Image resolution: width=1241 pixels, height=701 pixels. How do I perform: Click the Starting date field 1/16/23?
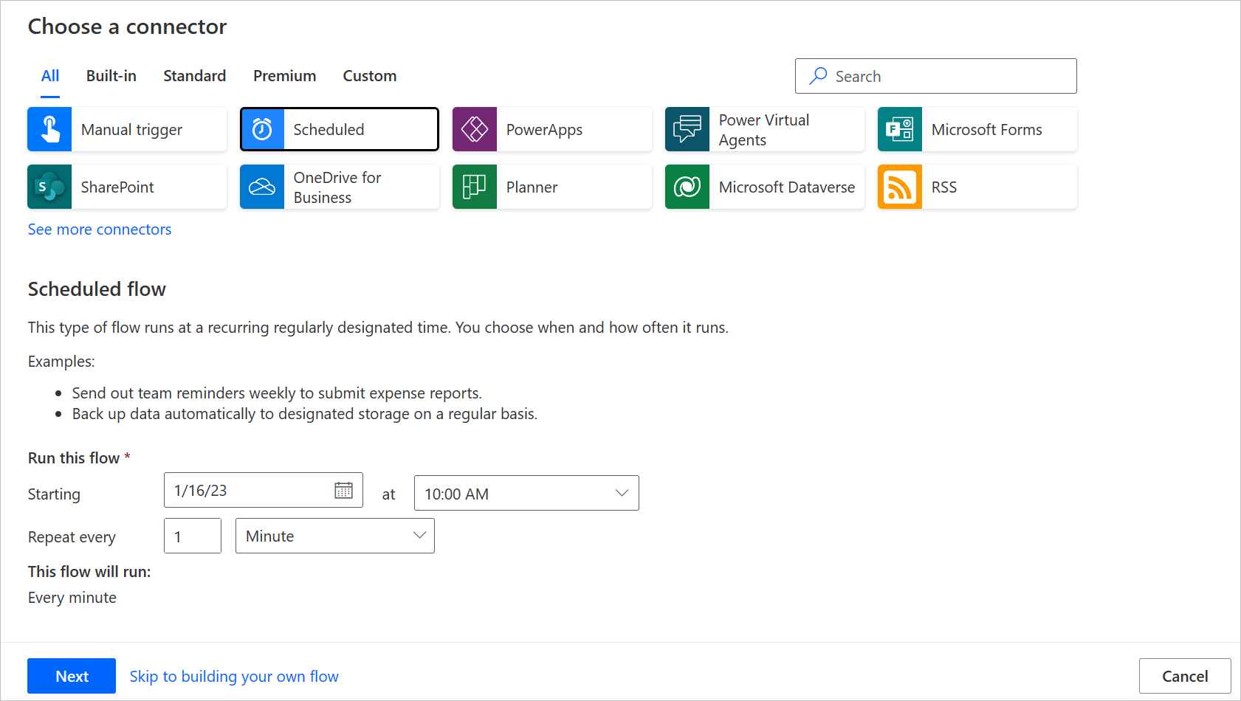click(264, 490)
